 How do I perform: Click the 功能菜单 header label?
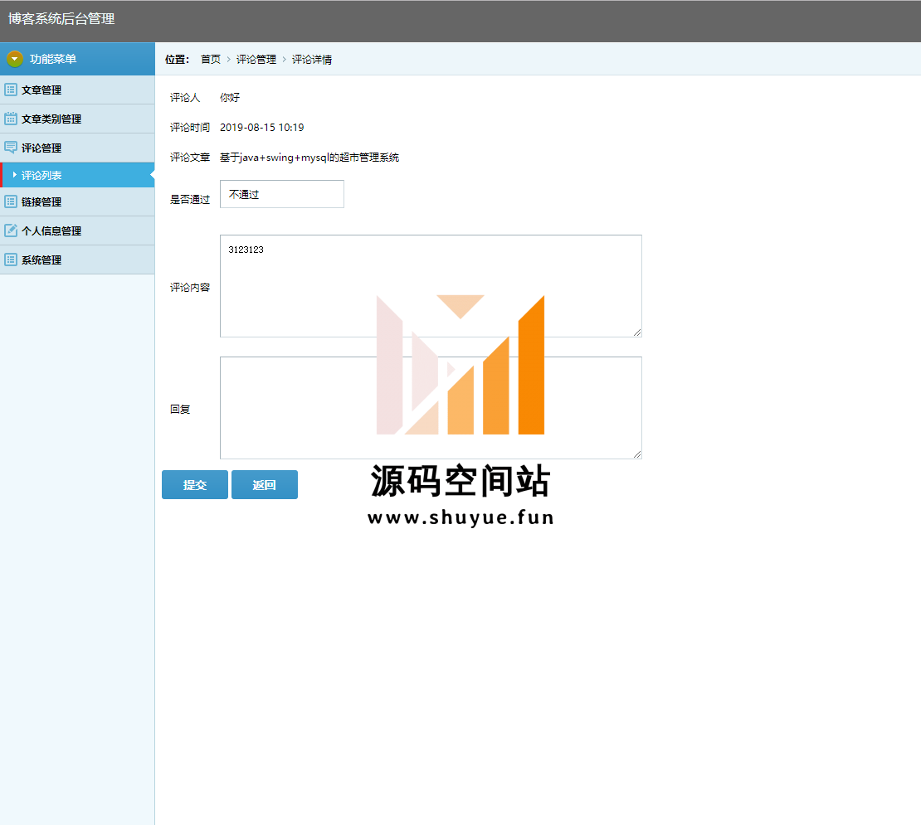click(53, 59)
